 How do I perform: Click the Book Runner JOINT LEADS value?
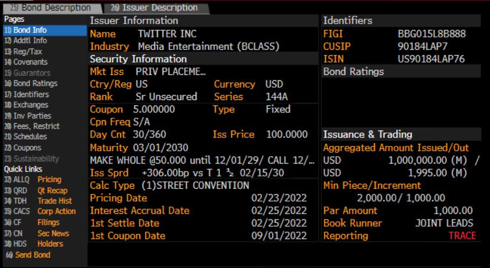point(444,223)
